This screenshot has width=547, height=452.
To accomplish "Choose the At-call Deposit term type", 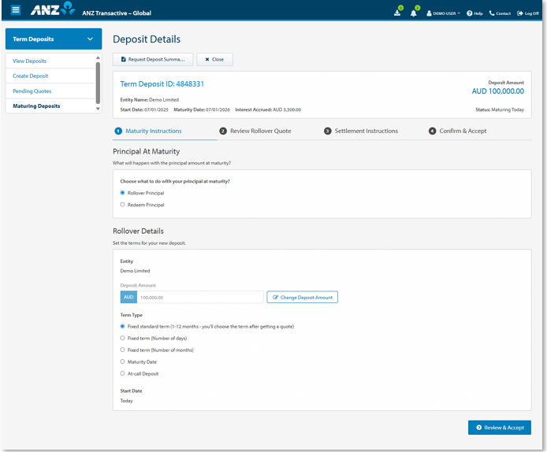I will pos(122,373).
